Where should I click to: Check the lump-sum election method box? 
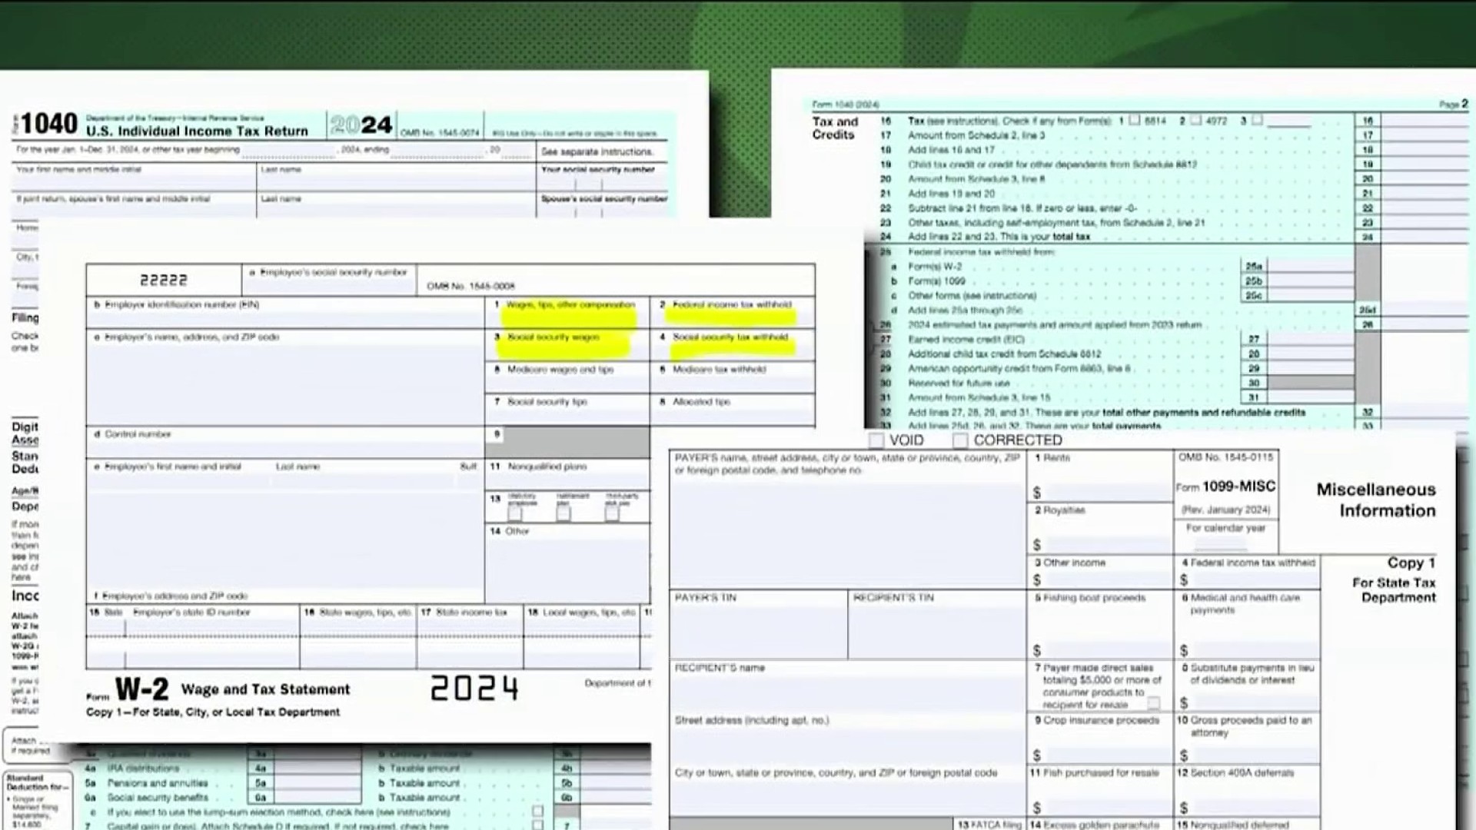click(x=538, y=812)
